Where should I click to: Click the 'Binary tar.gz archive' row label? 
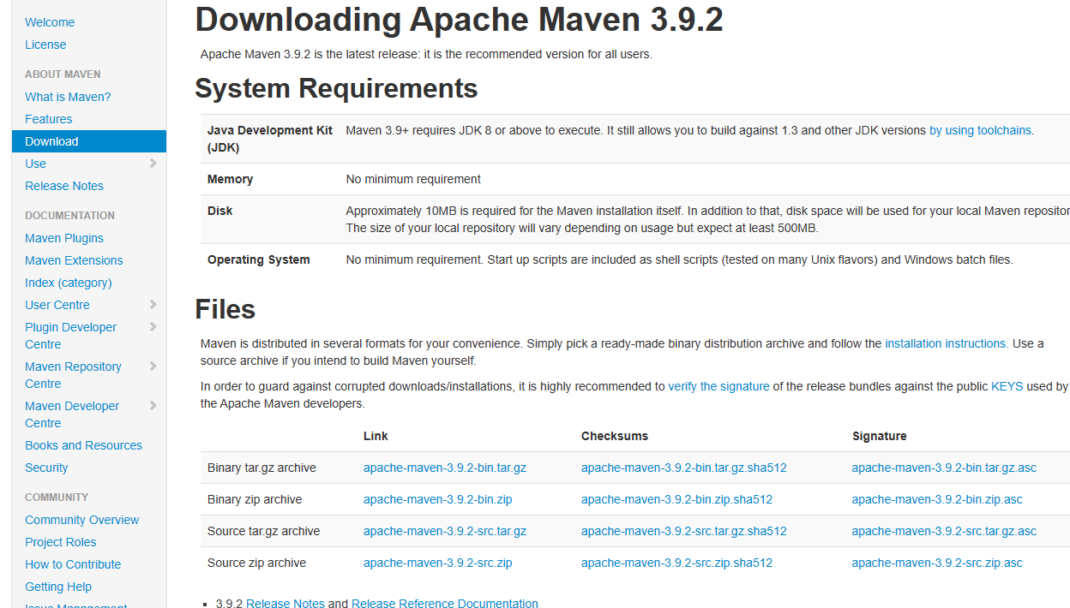coord(261,468)
